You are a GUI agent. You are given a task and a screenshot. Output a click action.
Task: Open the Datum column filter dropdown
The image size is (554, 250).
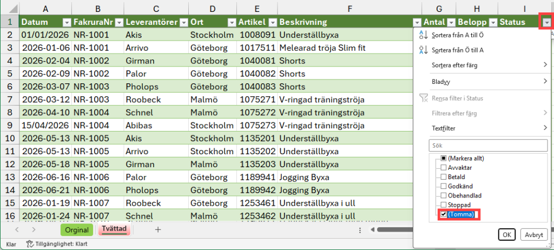(x=67, y=22)
